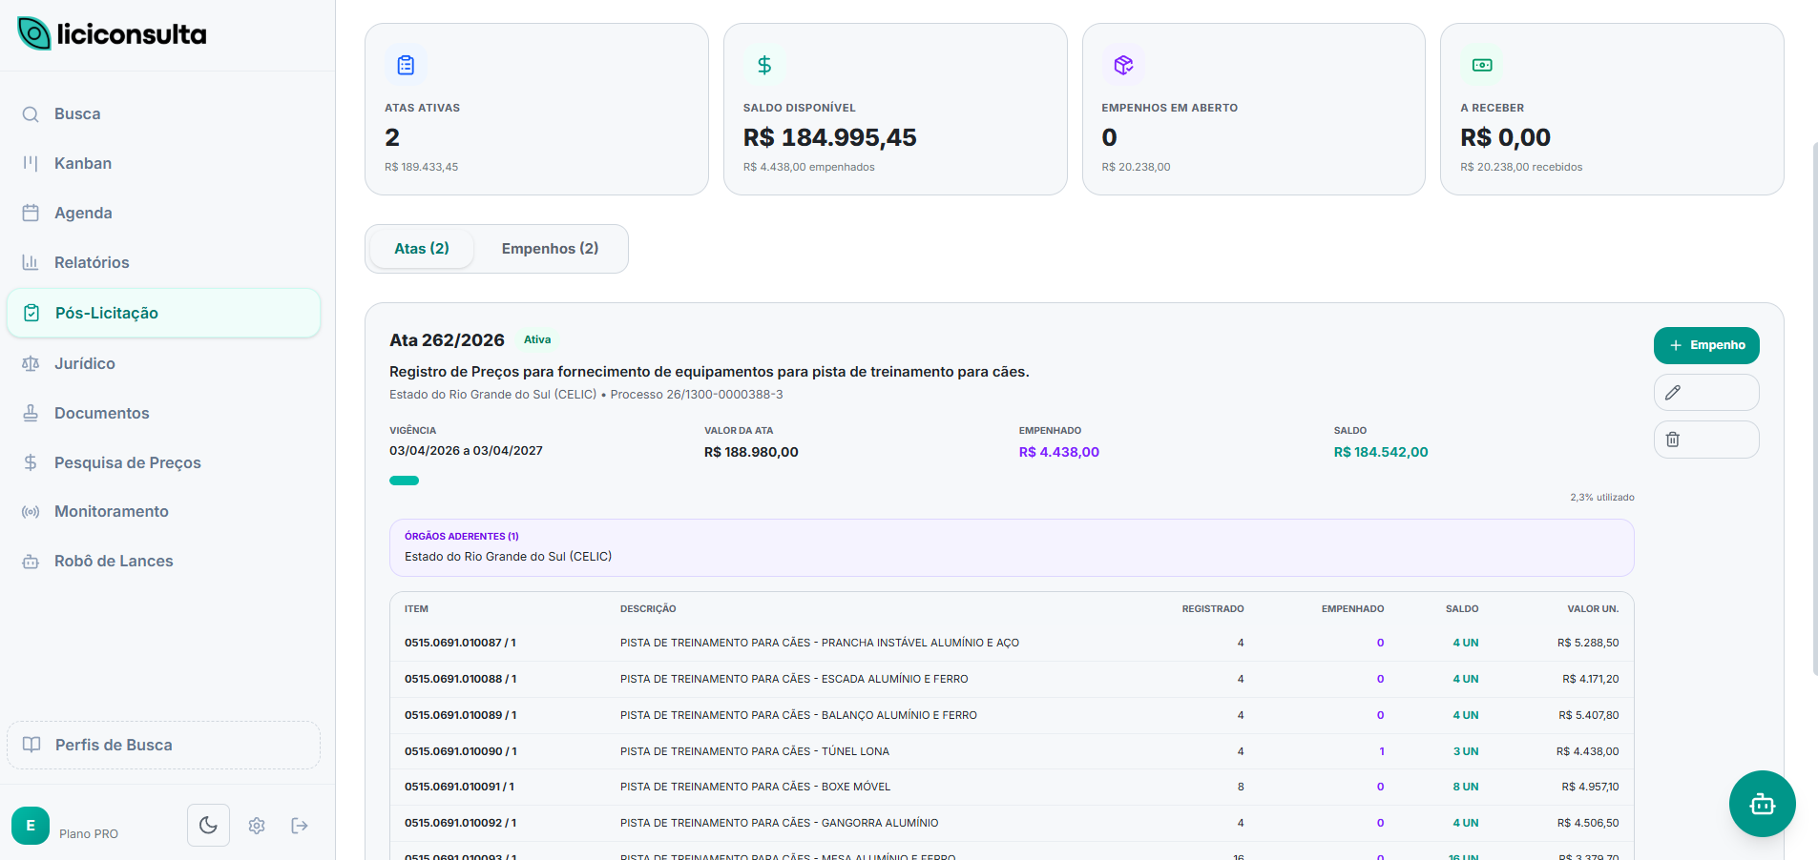Open Documentos in sidebar

point(164,413)
